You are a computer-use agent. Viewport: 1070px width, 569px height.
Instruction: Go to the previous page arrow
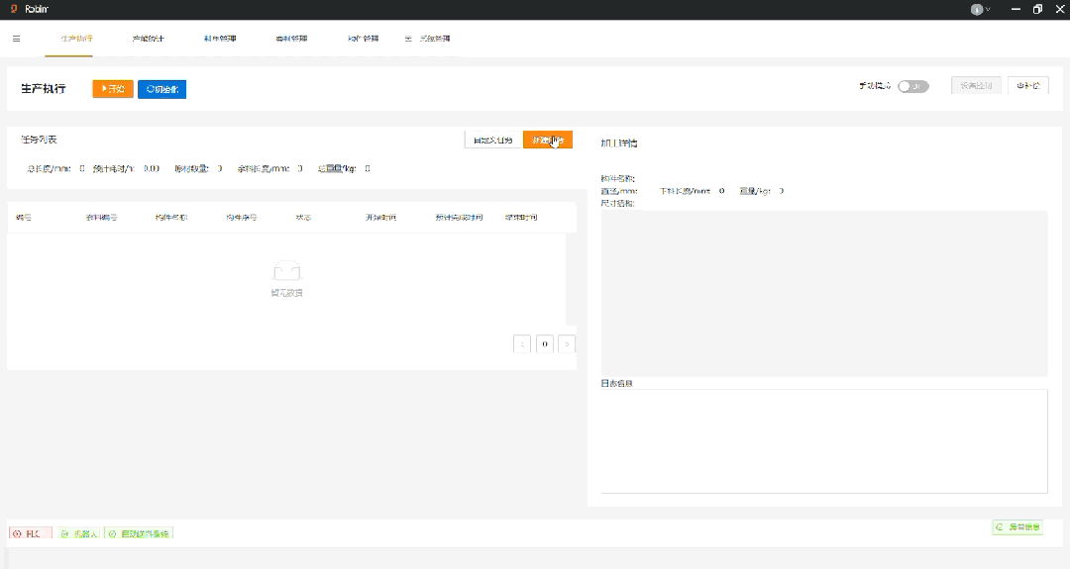click(521, 344)
